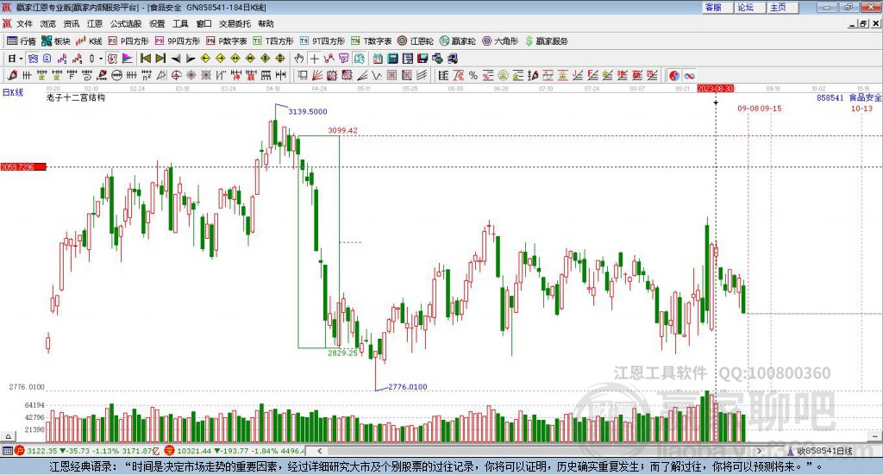Image resolution: width=883 pixels, height=475 pixels.
Task: Jump to first bar with skip-back icon
Action: [x=145, y=59]
